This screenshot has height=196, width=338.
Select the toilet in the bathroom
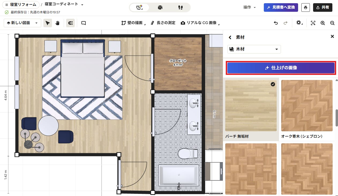[188, 154]
